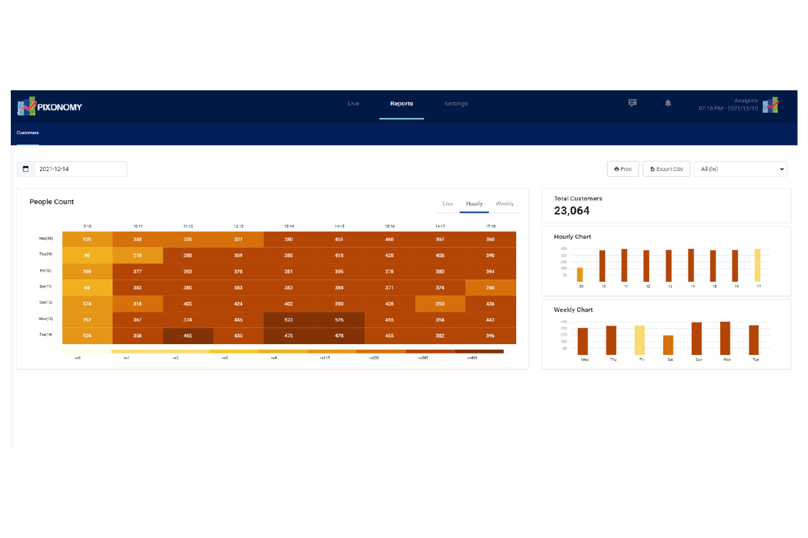Select the Customers sub-tab
The height and width of the screenshot is (538, 808).
point(27,133)
